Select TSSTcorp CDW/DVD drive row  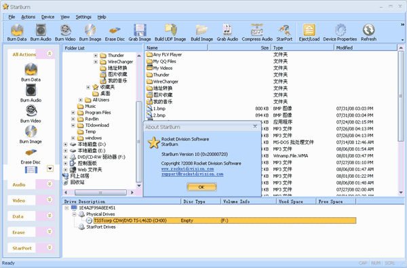(225, 221)
